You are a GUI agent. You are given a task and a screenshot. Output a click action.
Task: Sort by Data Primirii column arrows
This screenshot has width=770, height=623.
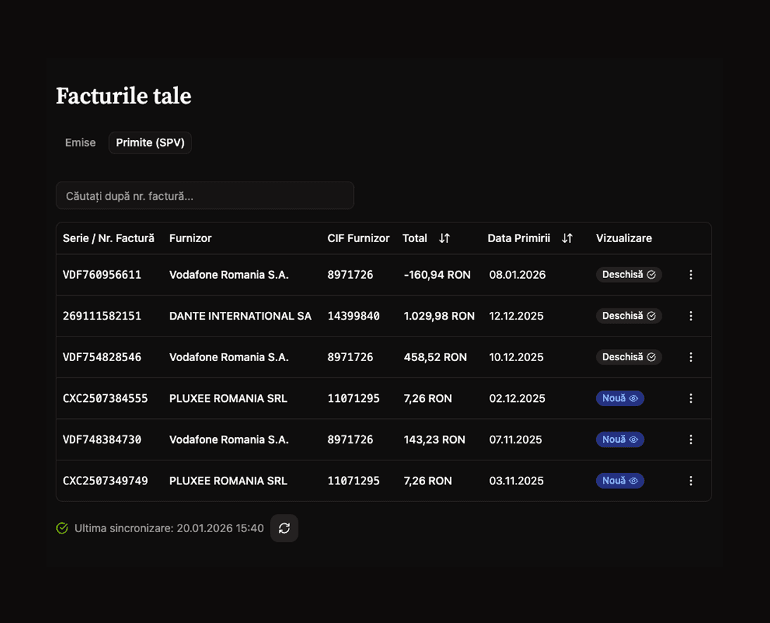pyautogui.click(x=567, y=238)
